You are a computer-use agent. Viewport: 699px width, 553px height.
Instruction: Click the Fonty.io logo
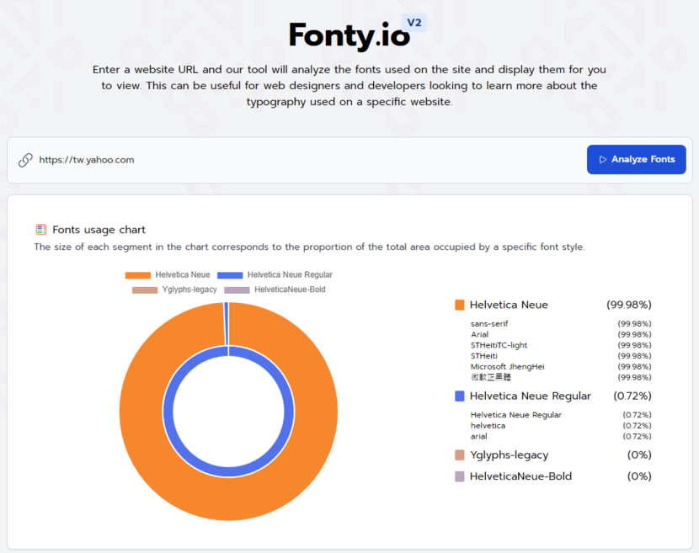[x=345, y=36]
